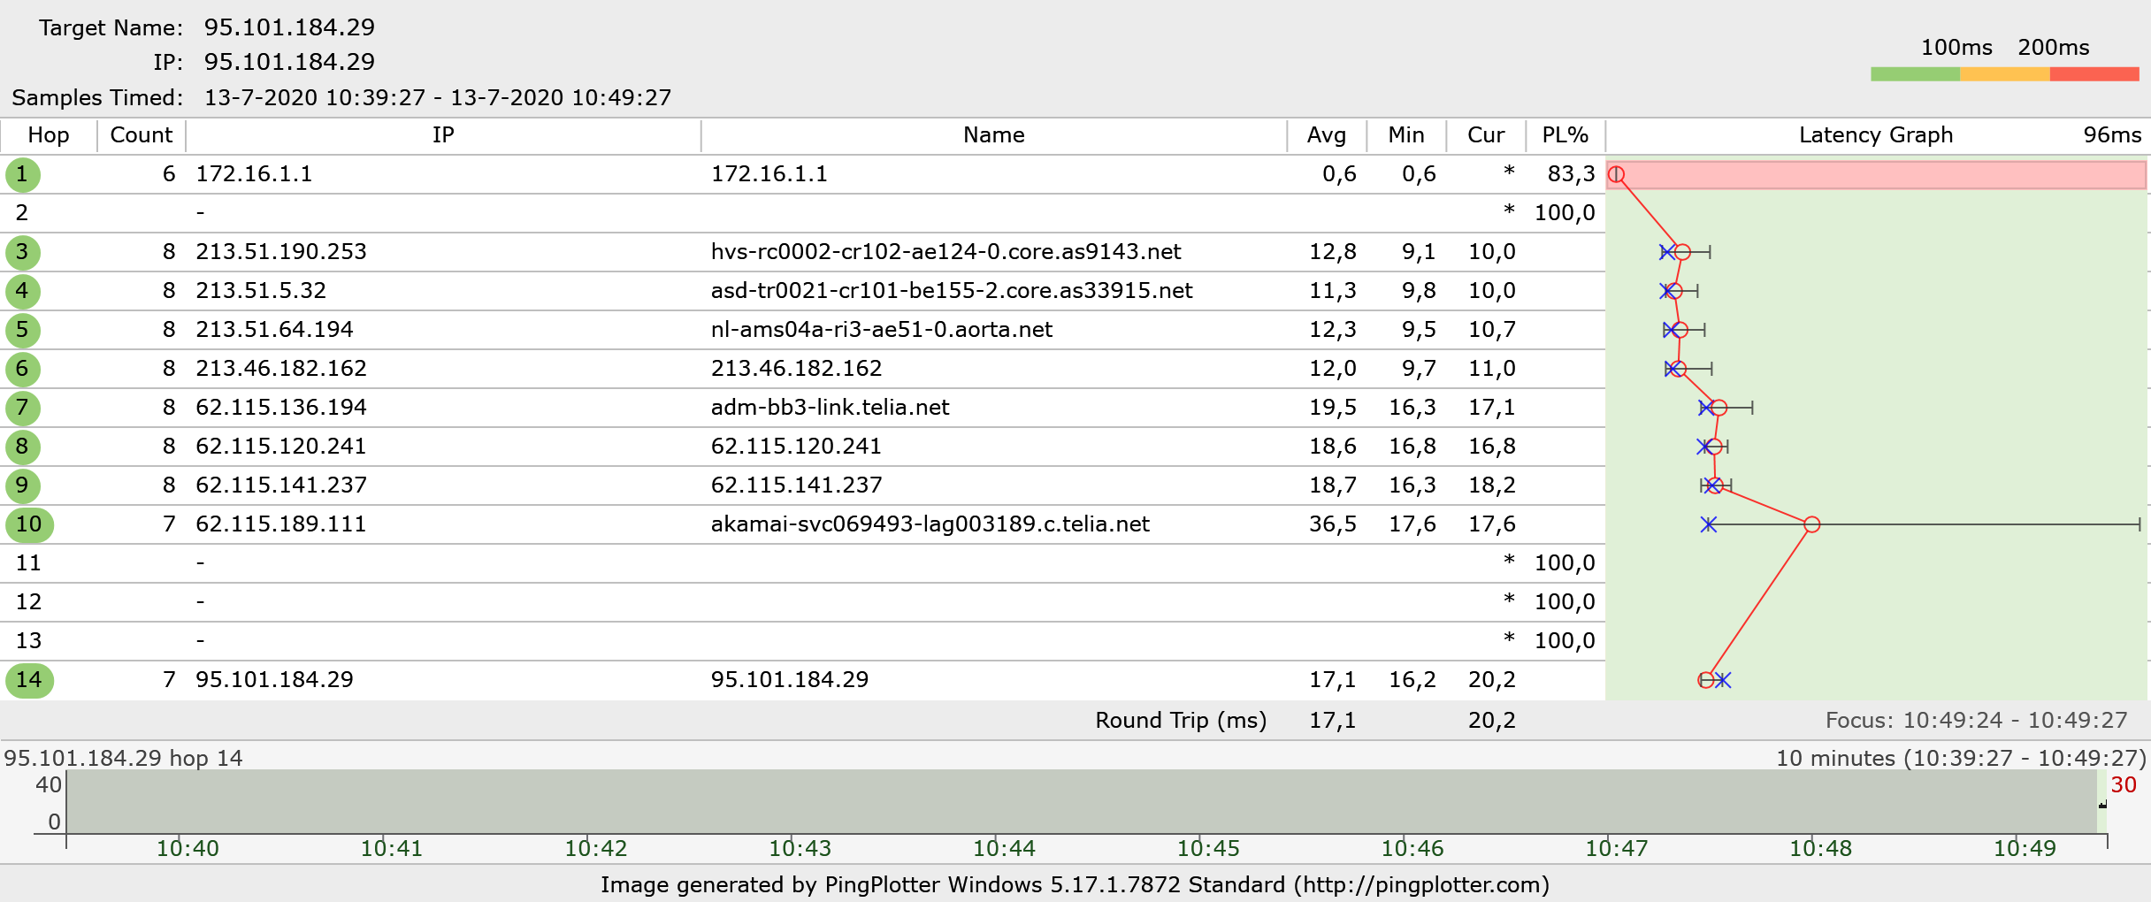Click the red circle marker on hop 1 graph
This screenshot has width=2151, height=902.
1616,174
